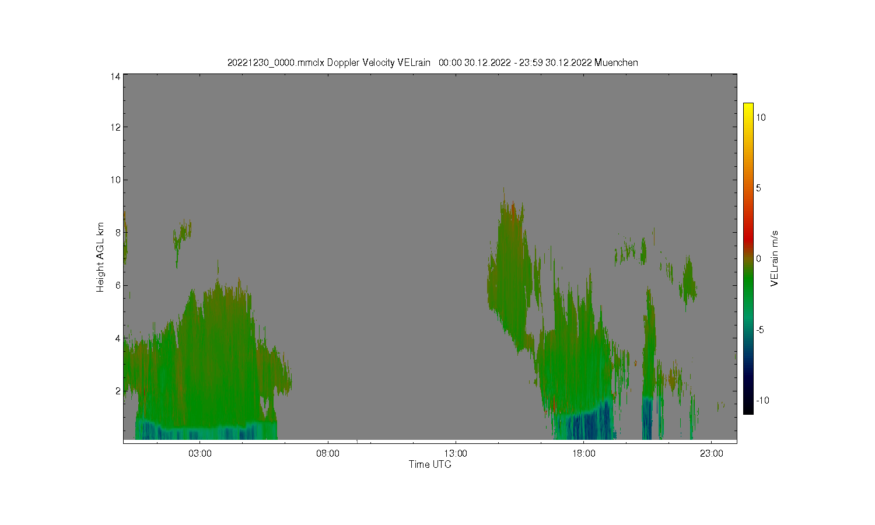The height and width of the screenshot is (525, 875).
Task: Click the colorbar value 0 label
Action: pyautogui.click(x=758, y=258)
